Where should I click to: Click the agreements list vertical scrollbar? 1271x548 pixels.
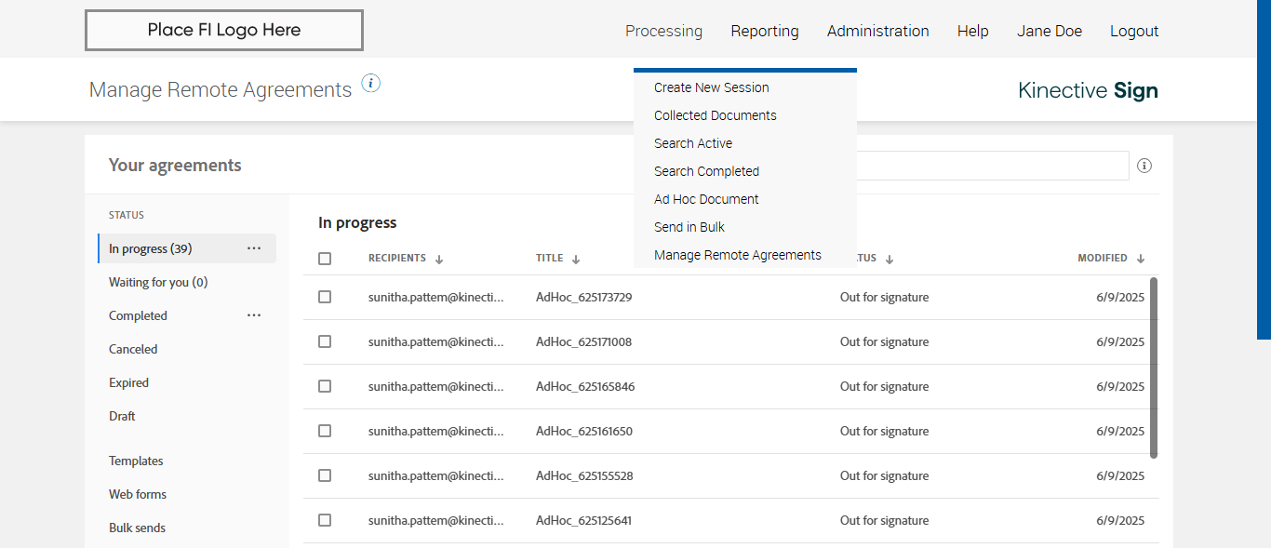pos(1154,368)
